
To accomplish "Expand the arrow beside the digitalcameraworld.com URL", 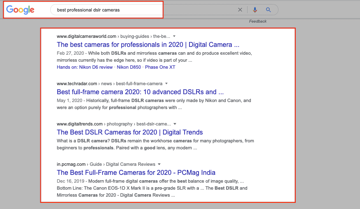I will click(174, 36).
